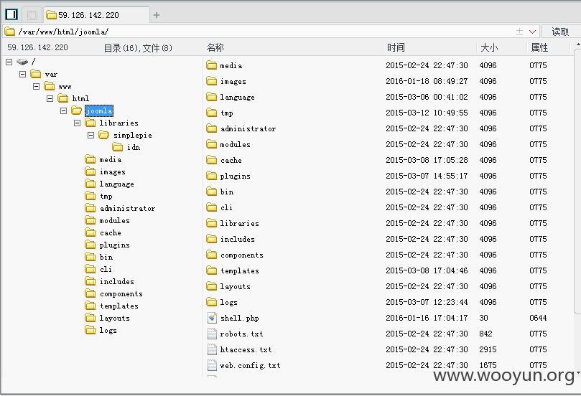This screenshot has height=396, width=581.
Task: Click the components folder icon in file list
Action: point(212,255)
